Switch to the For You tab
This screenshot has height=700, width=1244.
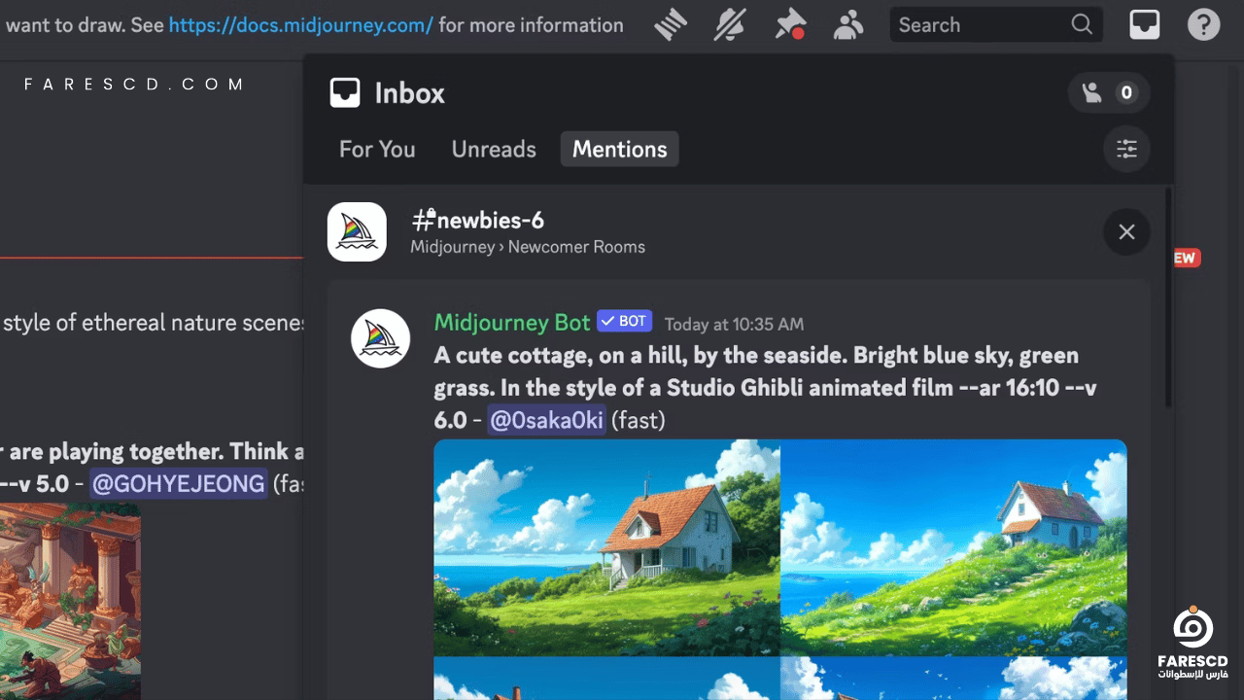click(377, 149)
